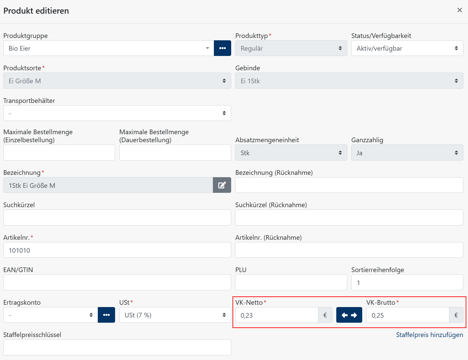The image size is (468, 360).
Task: Click the euro sign beside VK-Netto
Action: [x=325, y=315]
